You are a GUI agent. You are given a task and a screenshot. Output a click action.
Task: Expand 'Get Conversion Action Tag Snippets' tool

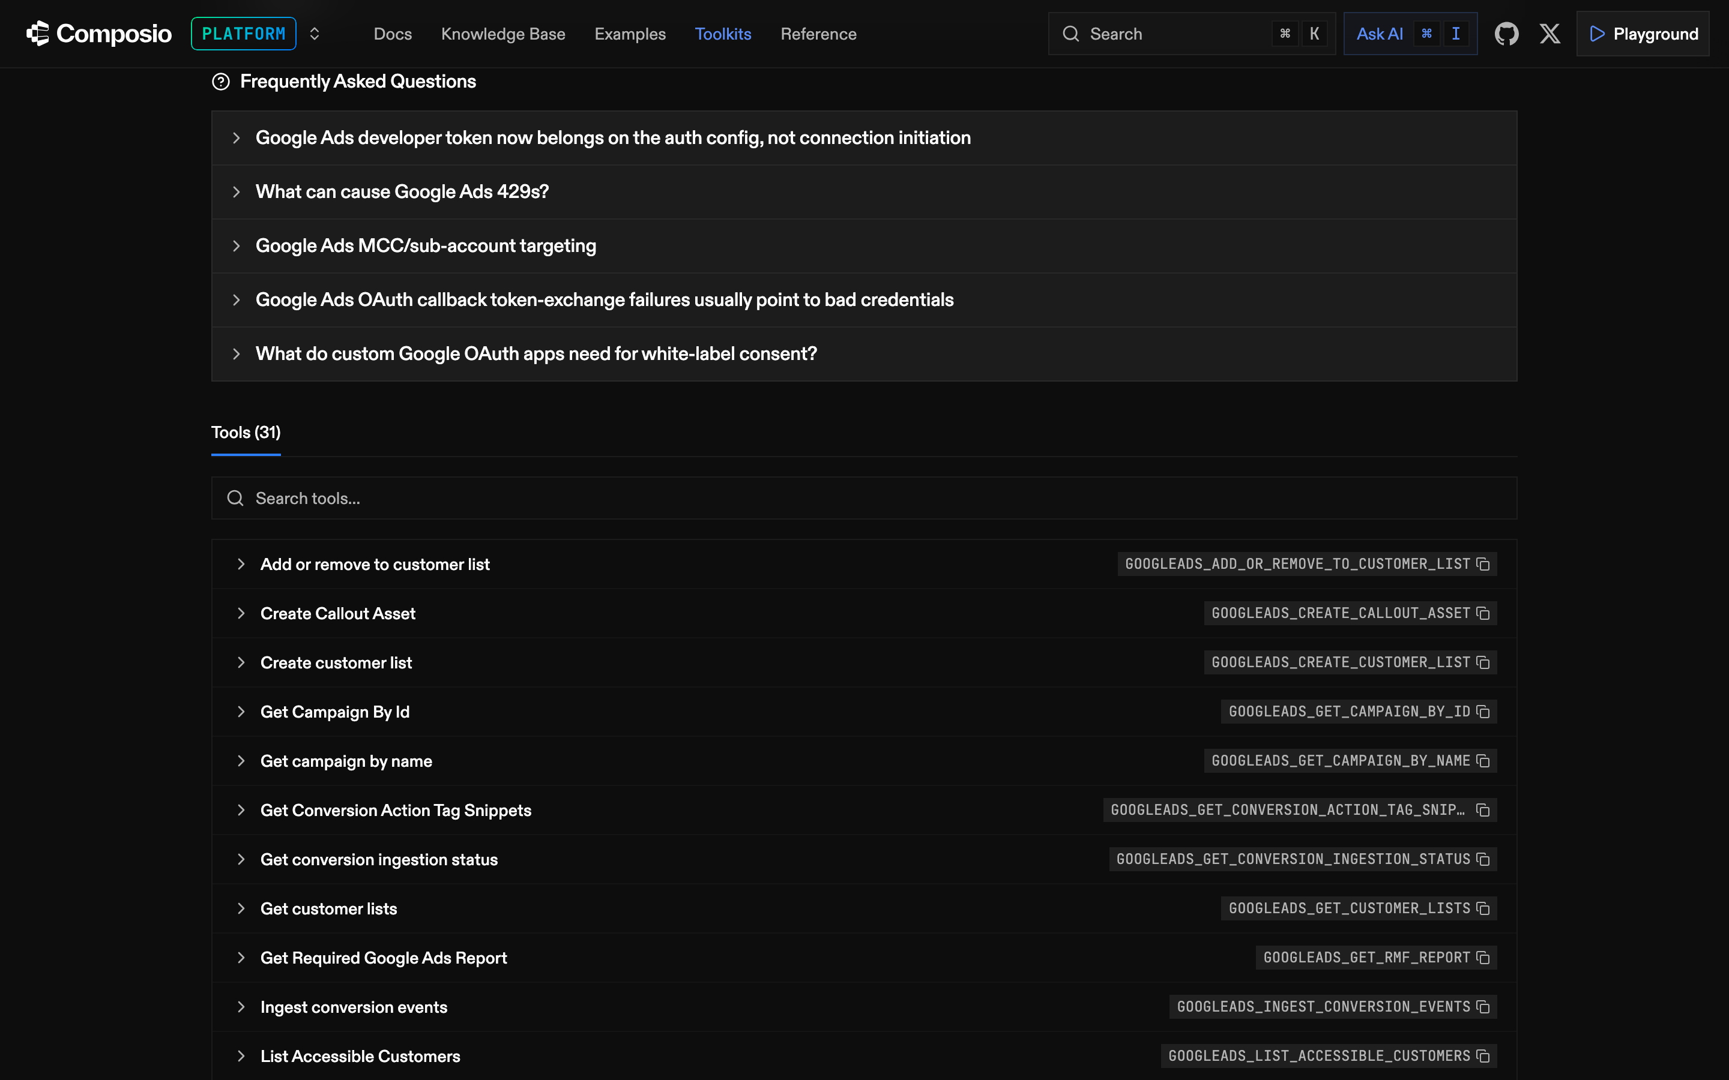click(x=864, y=810)
